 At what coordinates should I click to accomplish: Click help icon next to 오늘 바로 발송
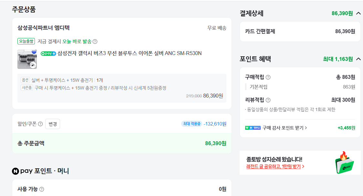click(x=95, y=42)
